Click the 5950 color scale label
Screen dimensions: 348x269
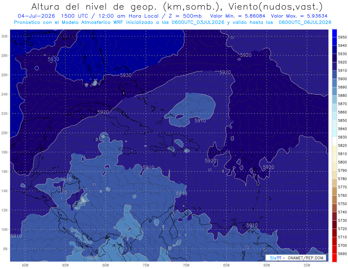[342, 37]
